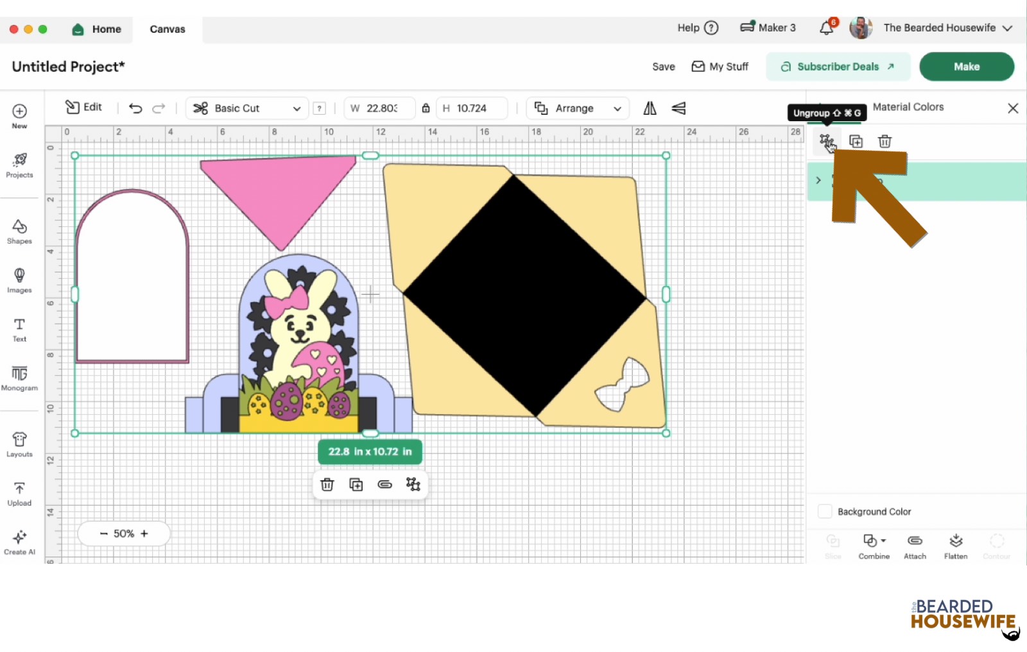Zoom in with the plus button

(x=144, y=533)
